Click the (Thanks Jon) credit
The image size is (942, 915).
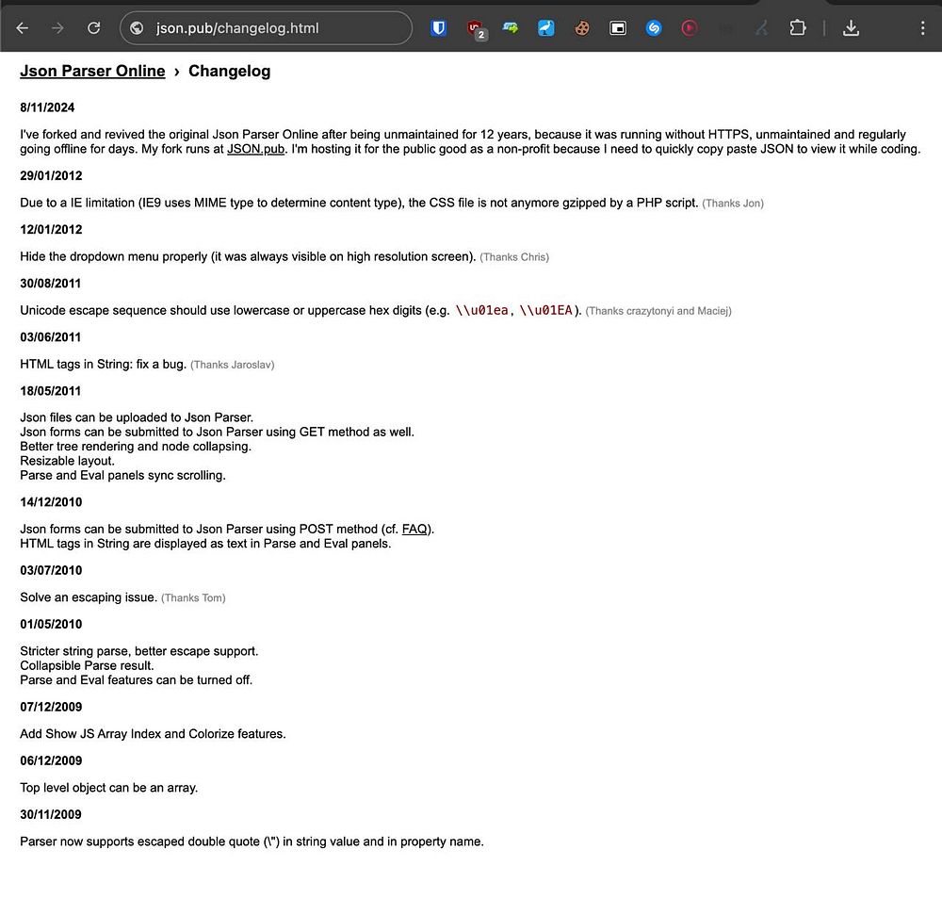pos(733,204)
